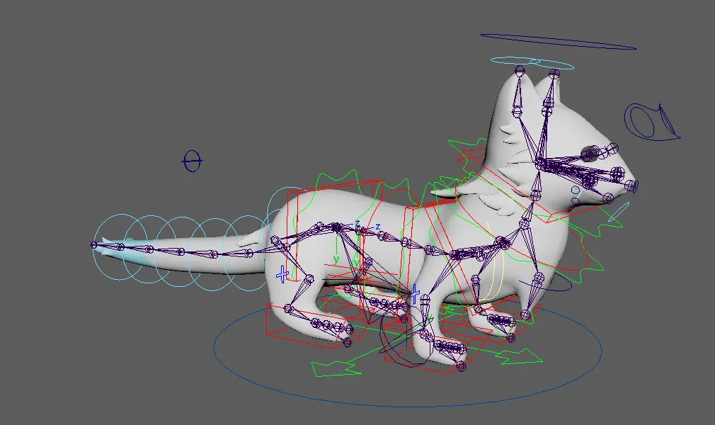
Task: Select the large dark blue ellipse above head
Action: pyautogui.click(x=558, y=42)
